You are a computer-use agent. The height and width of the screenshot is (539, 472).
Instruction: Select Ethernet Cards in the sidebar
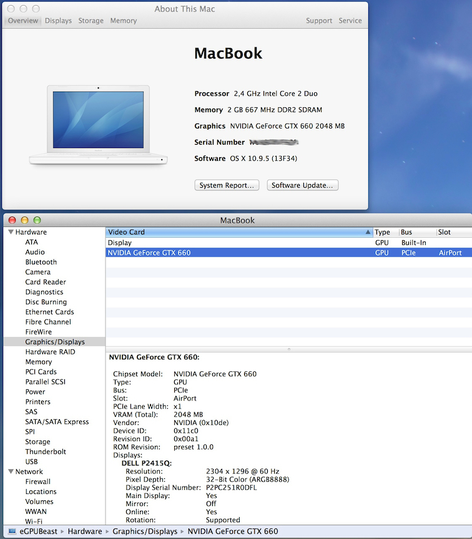tap(49, 312)
